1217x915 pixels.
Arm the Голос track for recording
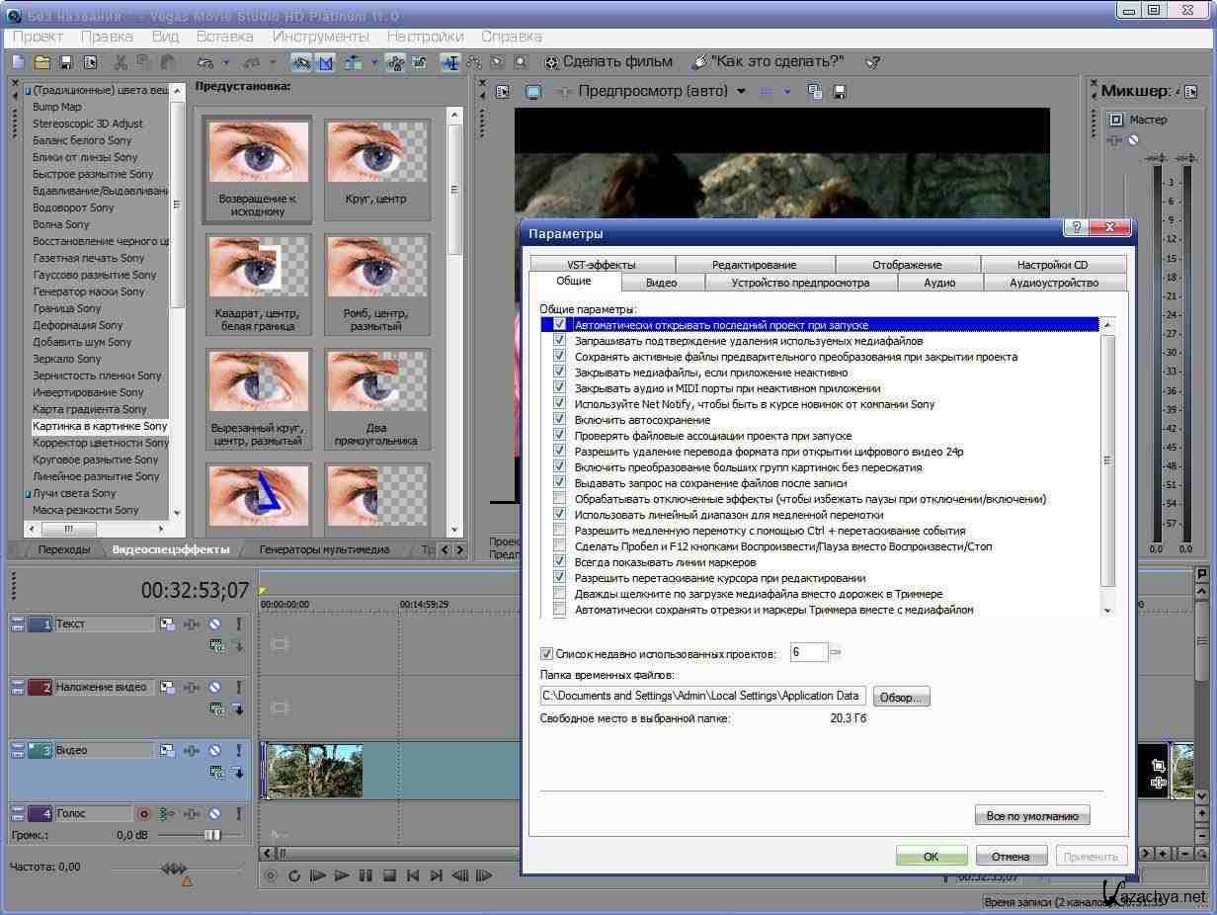tap(144, 814)
